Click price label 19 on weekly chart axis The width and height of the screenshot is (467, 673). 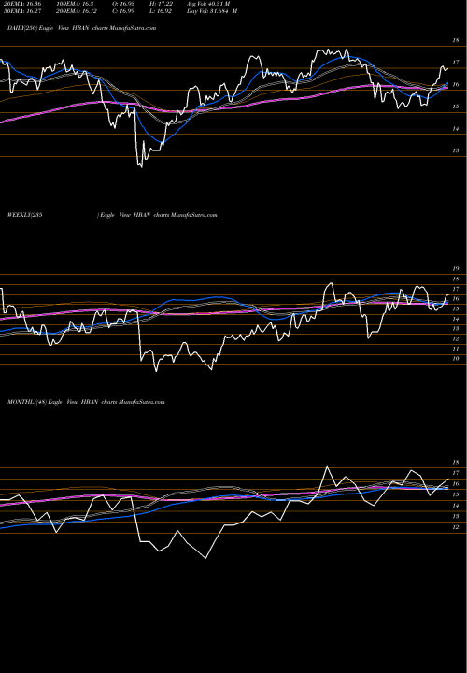(x=456, y=269)
